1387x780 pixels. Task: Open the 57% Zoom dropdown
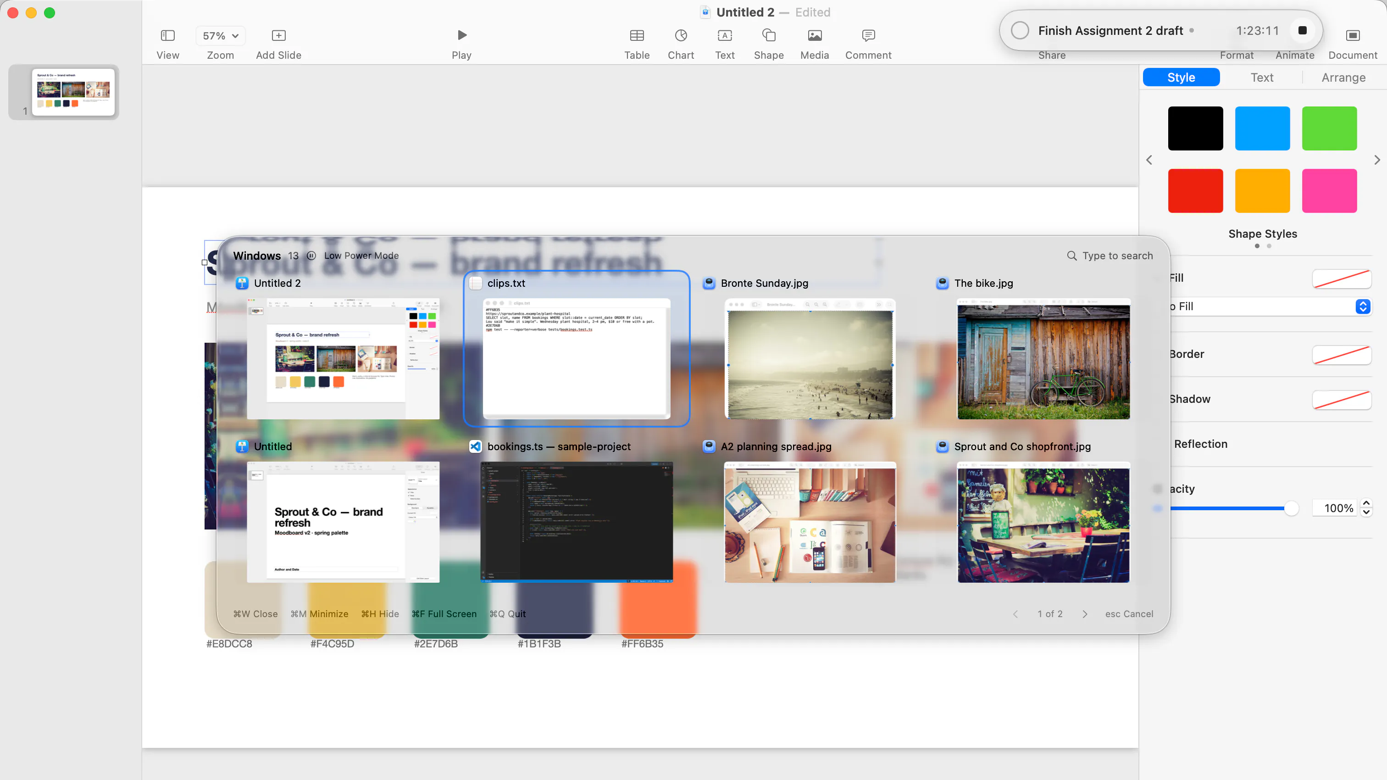(x=220, y=35)
